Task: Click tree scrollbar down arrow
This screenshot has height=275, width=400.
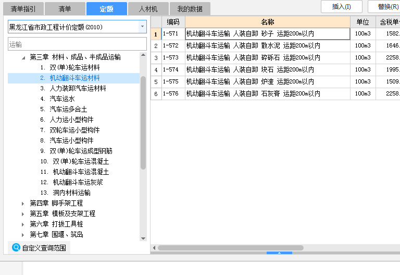Action: [x=143, y=238]
